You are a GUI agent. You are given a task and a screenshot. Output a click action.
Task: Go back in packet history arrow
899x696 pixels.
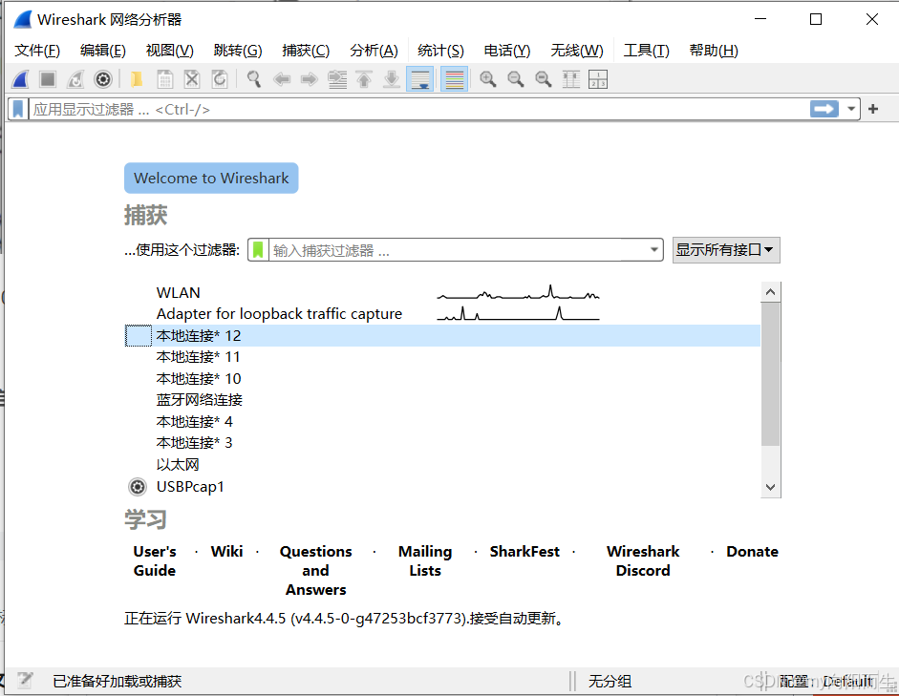[x=282, y=79]
